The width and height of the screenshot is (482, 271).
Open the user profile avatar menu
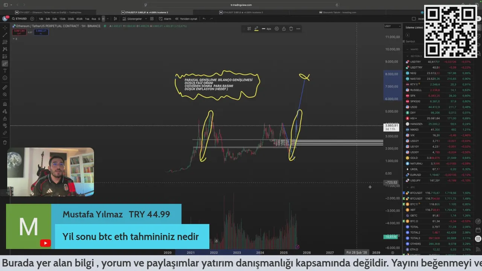[5, 18]
